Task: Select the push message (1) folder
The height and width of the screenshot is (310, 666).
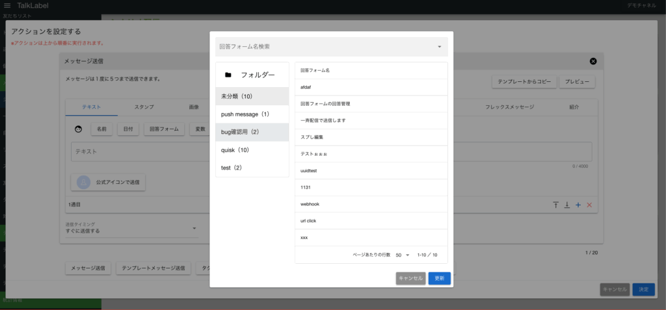Action: click(x=252, y=114)
